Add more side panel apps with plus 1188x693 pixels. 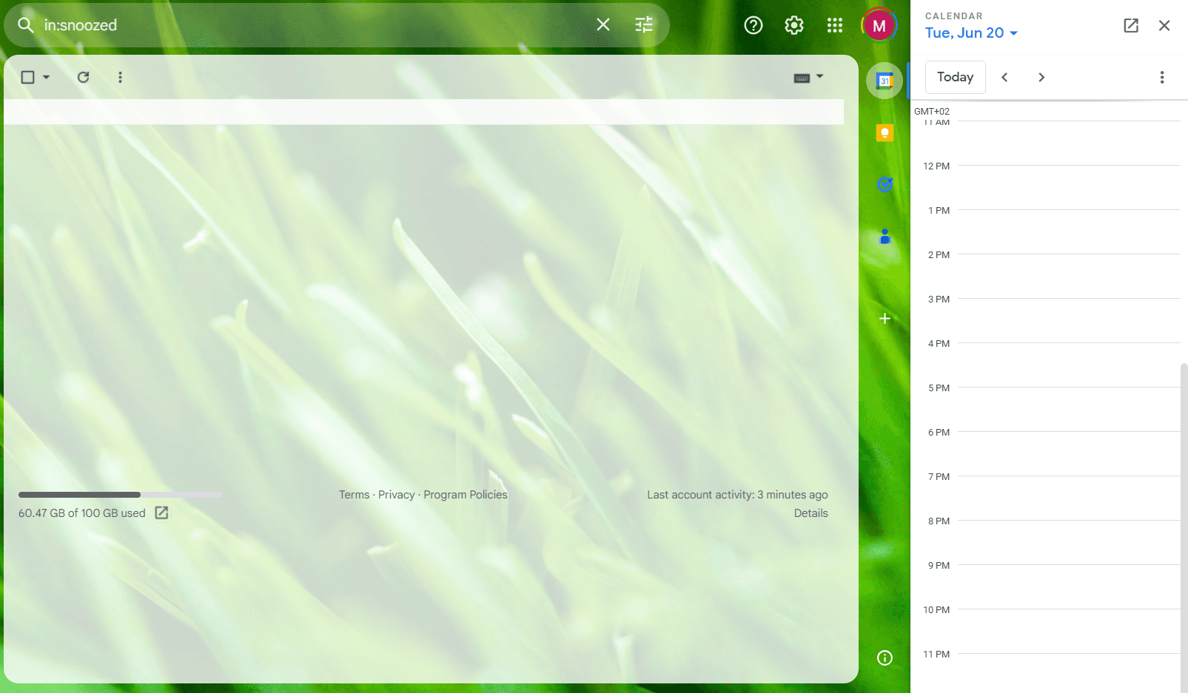(884, 318)
